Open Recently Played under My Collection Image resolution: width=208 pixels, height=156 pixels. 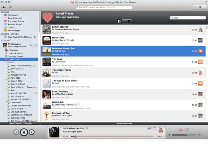16,57
